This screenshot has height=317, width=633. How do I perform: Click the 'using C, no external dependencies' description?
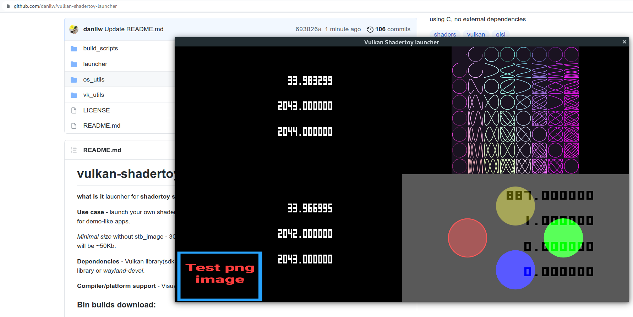coord(478,19)
